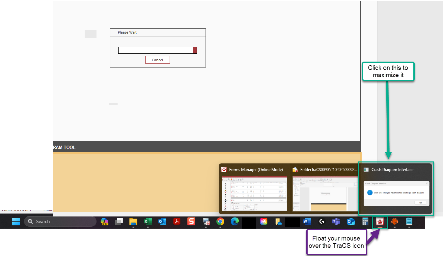Viewport: 443px width, 256px height.
Task: Open Microsoft Excel from the taskbar
Action: [x=148, y=221]
